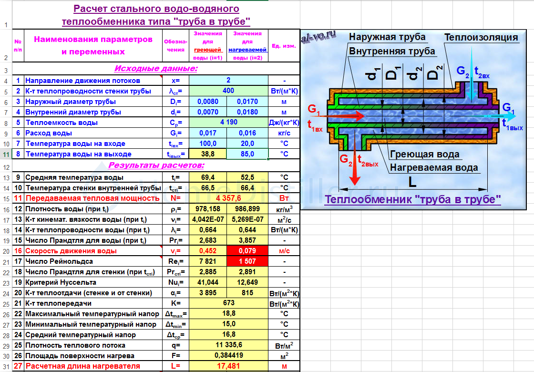Select water flow cell 0,017
This screenshot has width=534, height=372.
[x=208, y=133]
